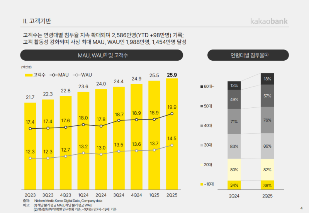Viewport: 309px width, 213px height.
Task: Click the 1Q24 customer count label 23.6
Action: [x=83, y=86]
